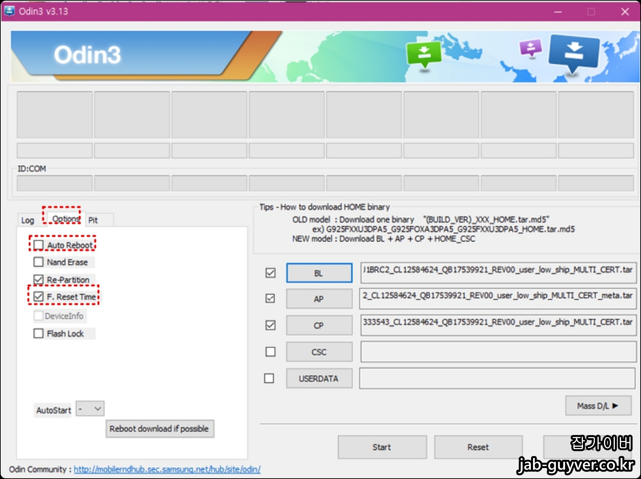Uncheck the BL file checkbox
Image resolution: width=641 pixels, height=479 pixels.
[x=270, y=273]
